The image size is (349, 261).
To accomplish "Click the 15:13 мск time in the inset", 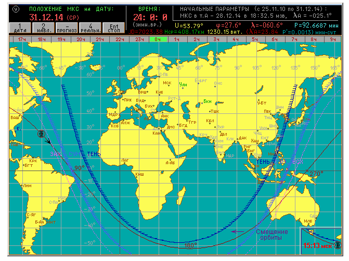I will click(x=318, y=245).
